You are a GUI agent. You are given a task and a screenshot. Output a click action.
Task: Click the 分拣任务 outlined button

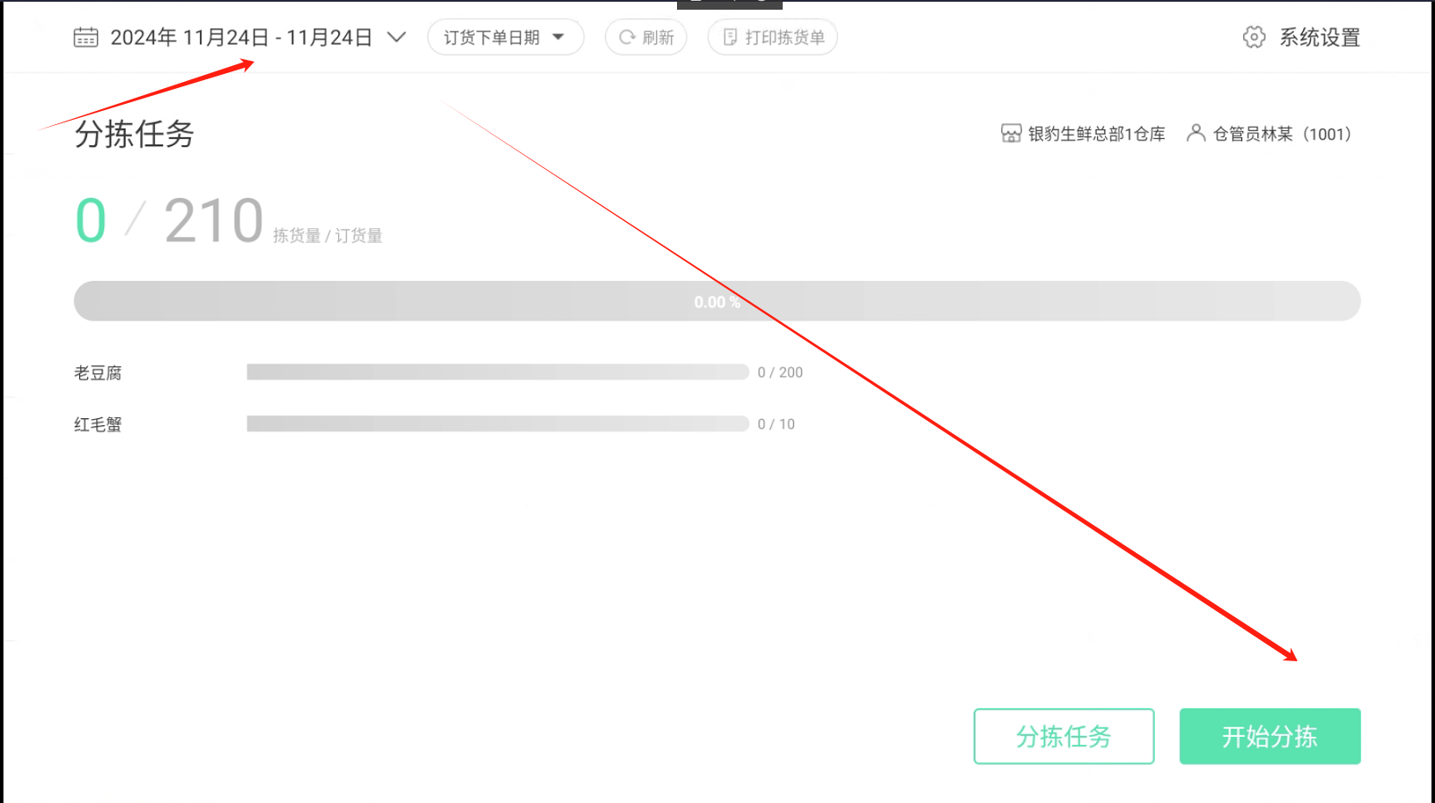click(x=1063, y=736)
